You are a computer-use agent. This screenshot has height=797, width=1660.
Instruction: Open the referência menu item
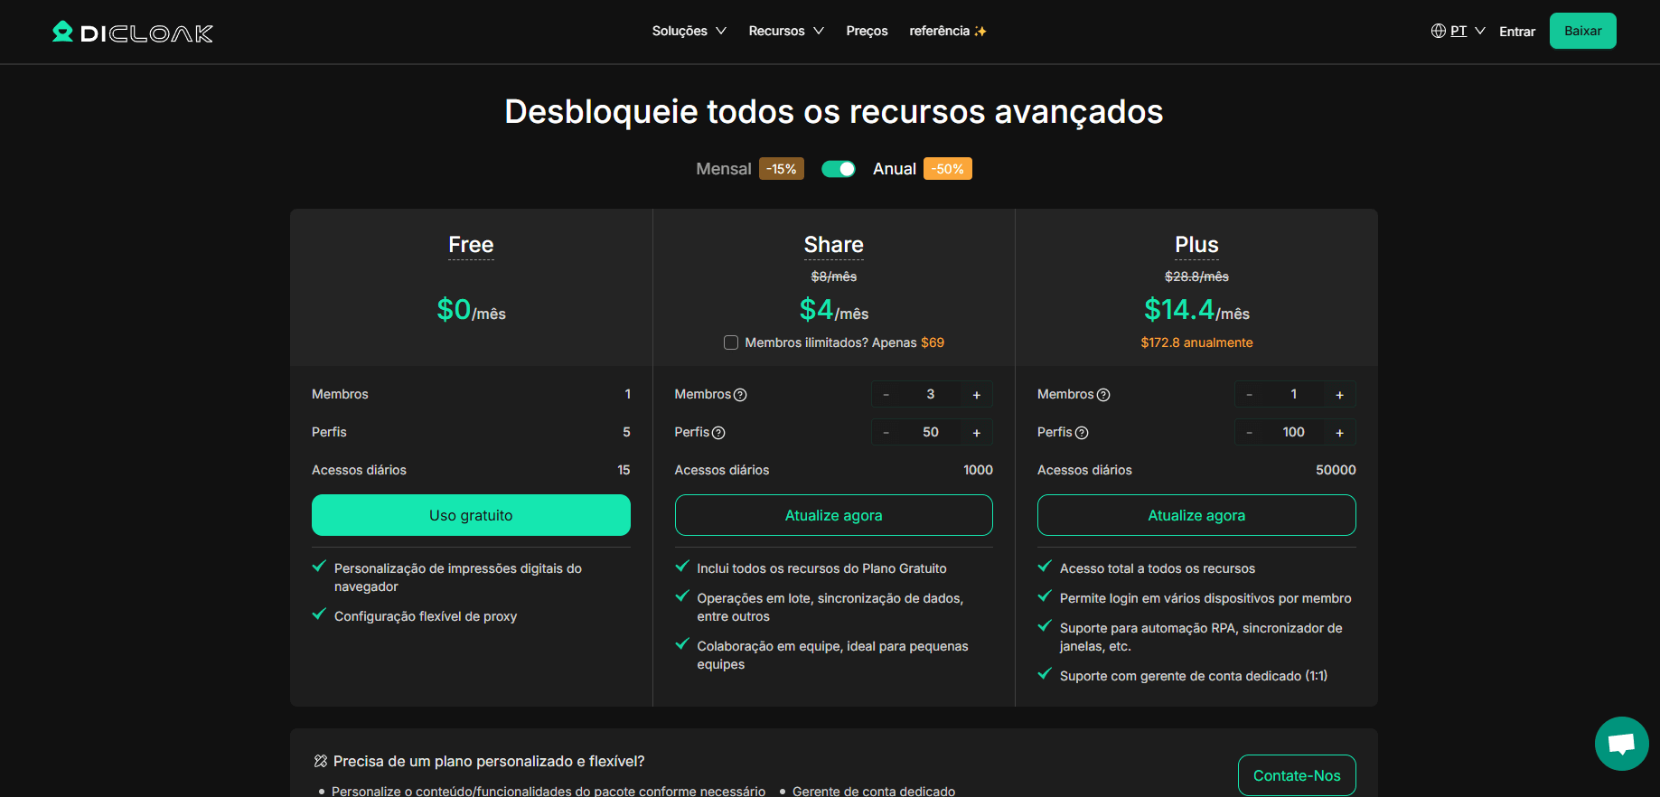[947, 31]
